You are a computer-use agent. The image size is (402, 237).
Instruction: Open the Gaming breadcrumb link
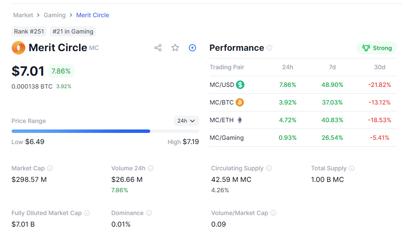click(x=55, y=15)
